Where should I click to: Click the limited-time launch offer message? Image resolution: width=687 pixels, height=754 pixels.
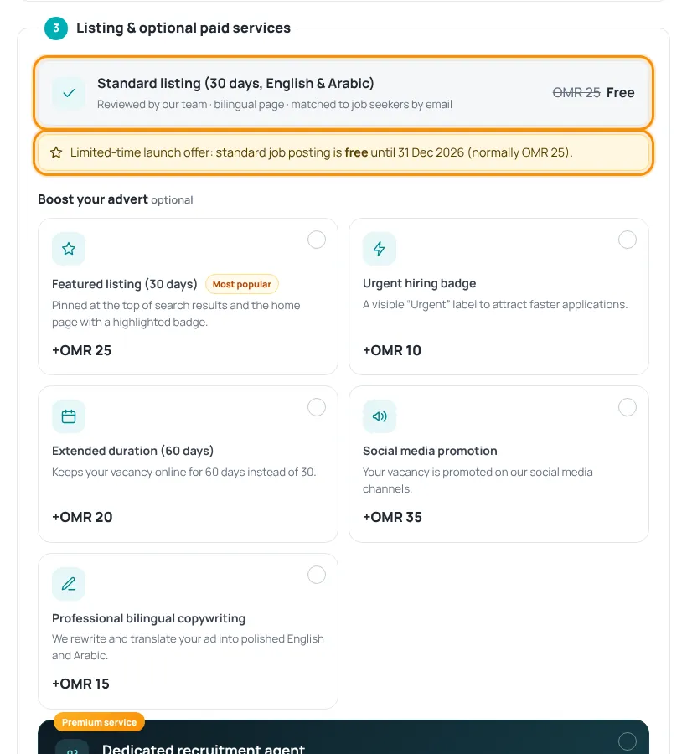[321, 152]
